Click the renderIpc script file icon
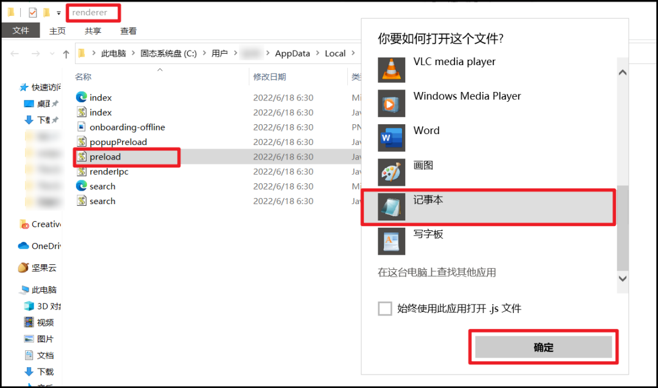This screenshot has width=658, height=388. (82, 172)
